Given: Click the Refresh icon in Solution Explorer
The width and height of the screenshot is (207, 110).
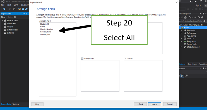Looking at the screenshot, I should point(199,17).
